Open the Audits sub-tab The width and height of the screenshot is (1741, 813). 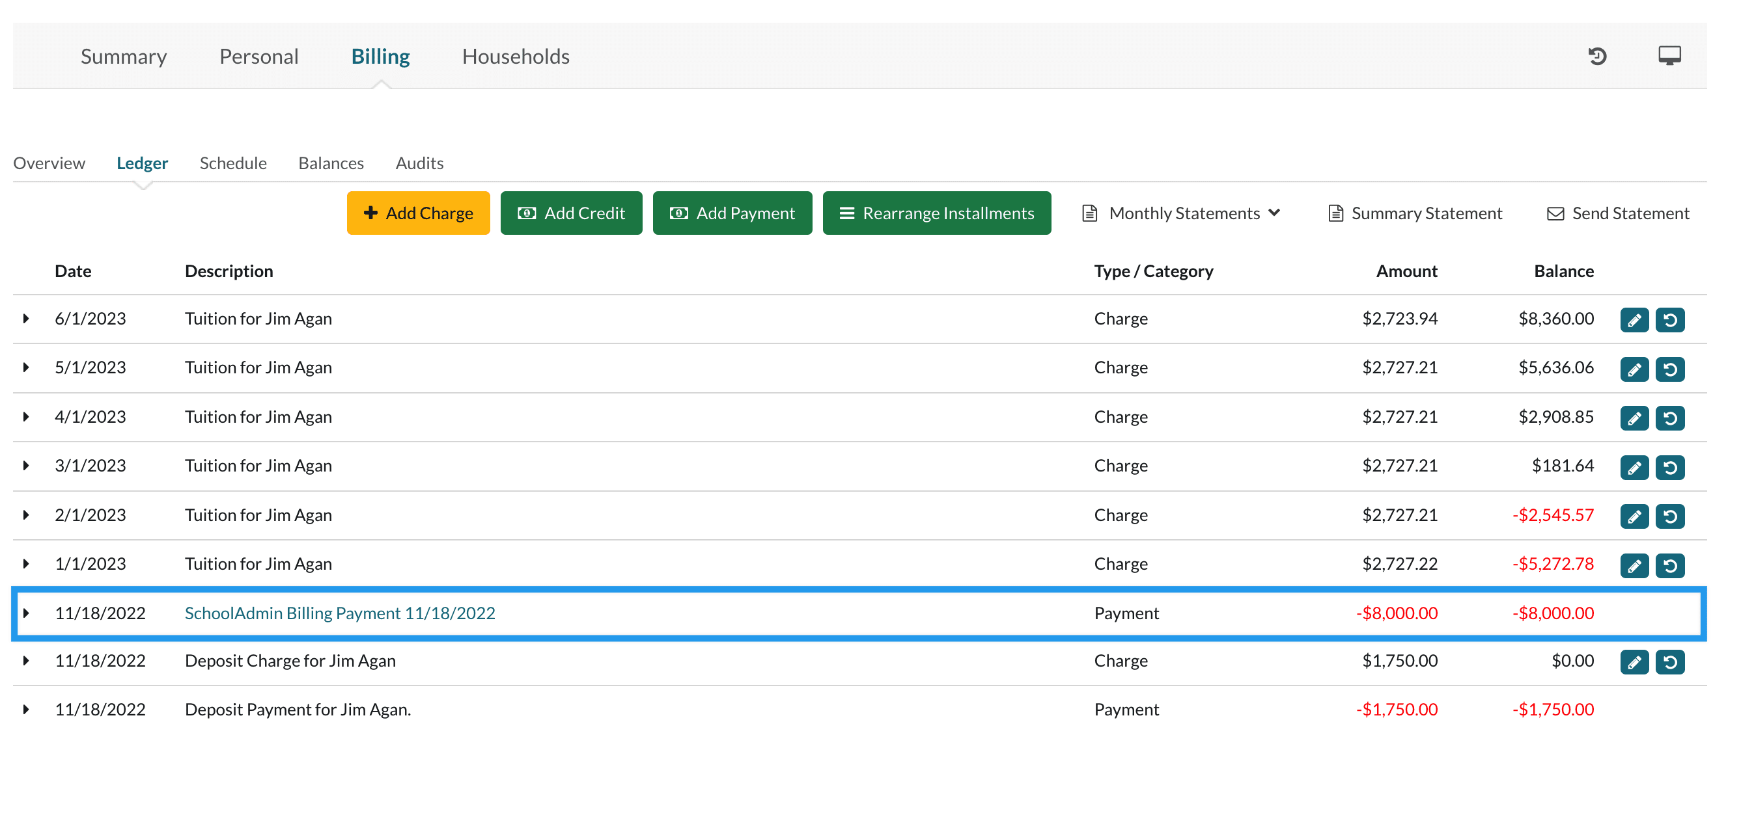[x=419, y=163]
